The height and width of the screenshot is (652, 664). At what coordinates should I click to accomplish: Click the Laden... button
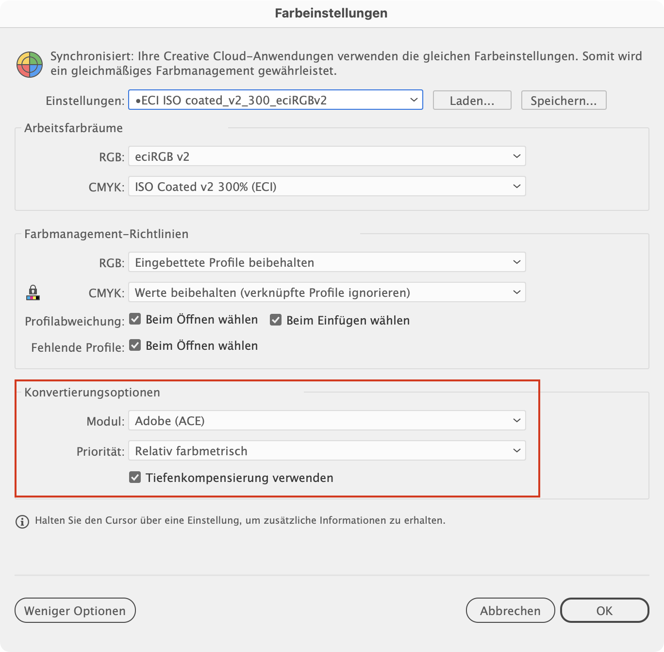[x=472, y=101]
